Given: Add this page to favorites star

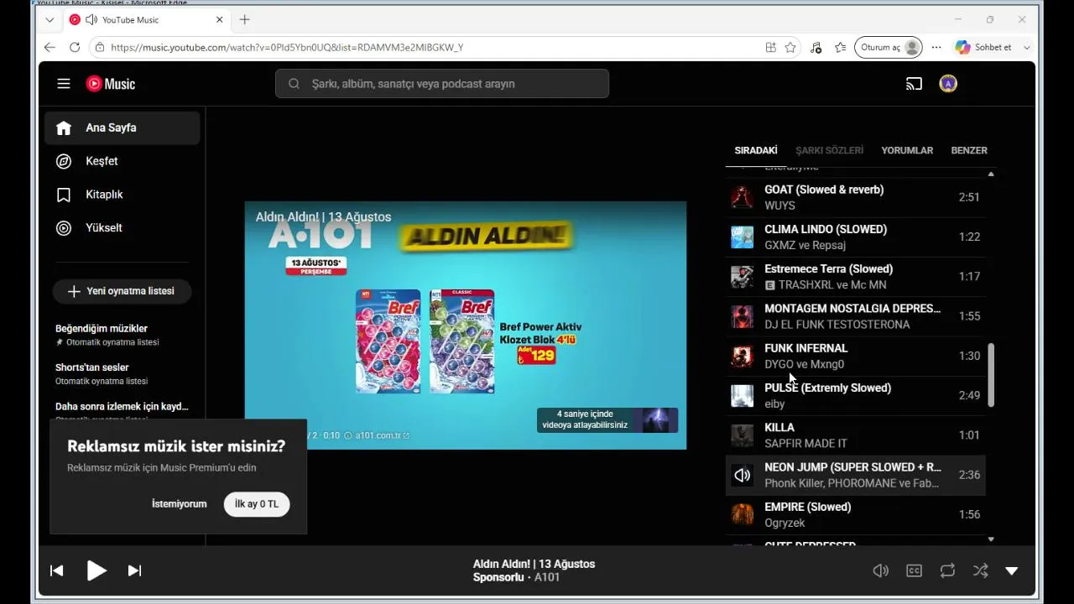Looking at the screenshot, I should (790, 48).
